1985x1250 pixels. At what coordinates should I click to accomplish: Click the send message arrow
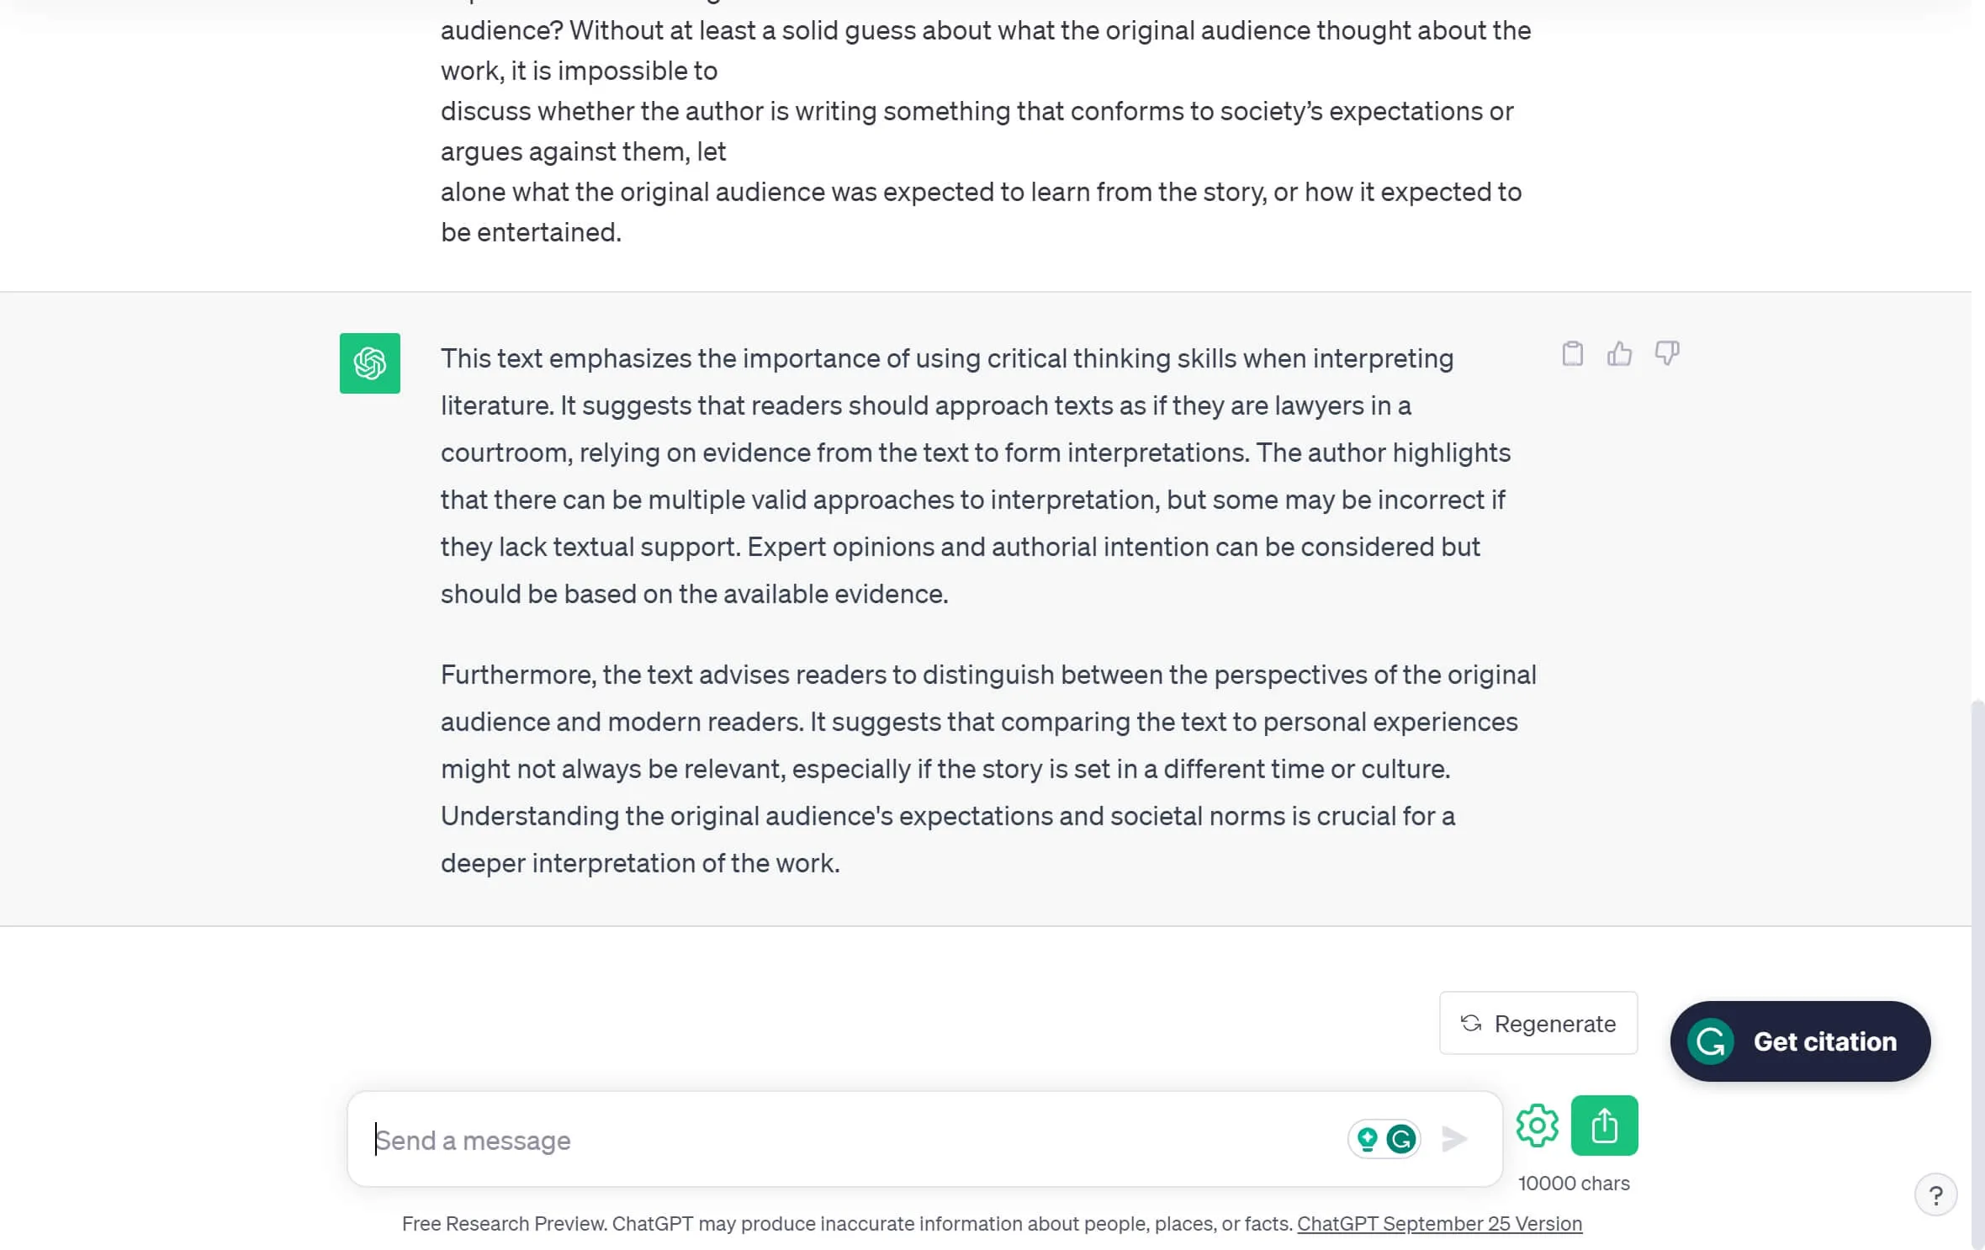point(1453,1139)
